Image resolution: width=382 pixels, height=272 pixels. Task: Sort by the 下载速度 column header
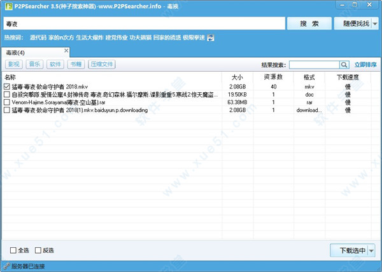pos(348,78)
